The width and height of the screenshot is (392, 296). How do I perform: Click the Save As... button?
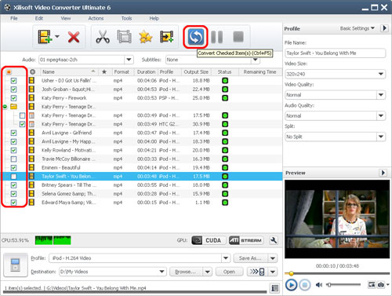[x=250, y=258]
